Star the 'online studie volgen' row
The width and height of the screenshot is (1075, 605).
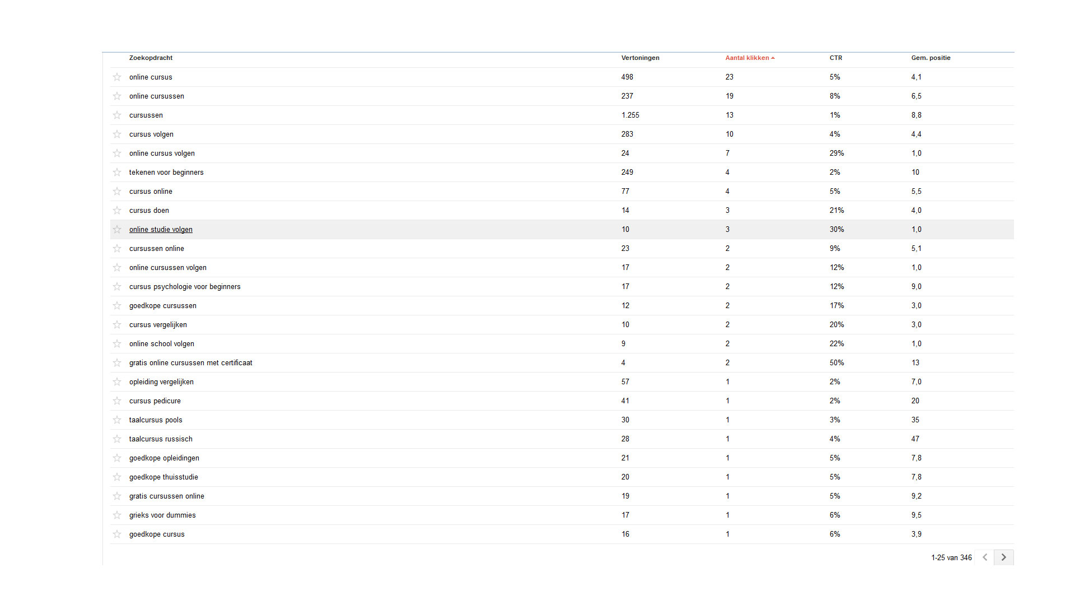click(x=117, y=230)
